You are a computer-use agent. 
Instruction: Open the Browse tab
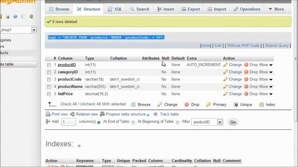pos(59,9)
